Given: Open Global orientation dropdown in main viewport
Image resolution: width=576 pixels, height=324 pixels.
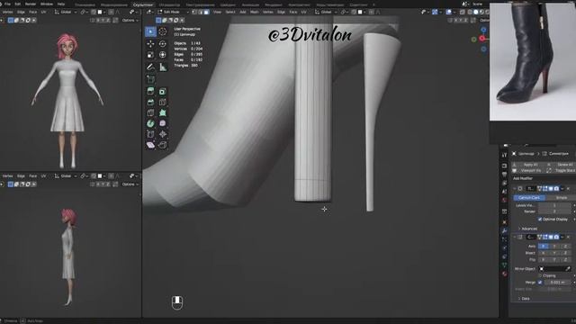Looking at the screenshot, I should tap(325, 12).
